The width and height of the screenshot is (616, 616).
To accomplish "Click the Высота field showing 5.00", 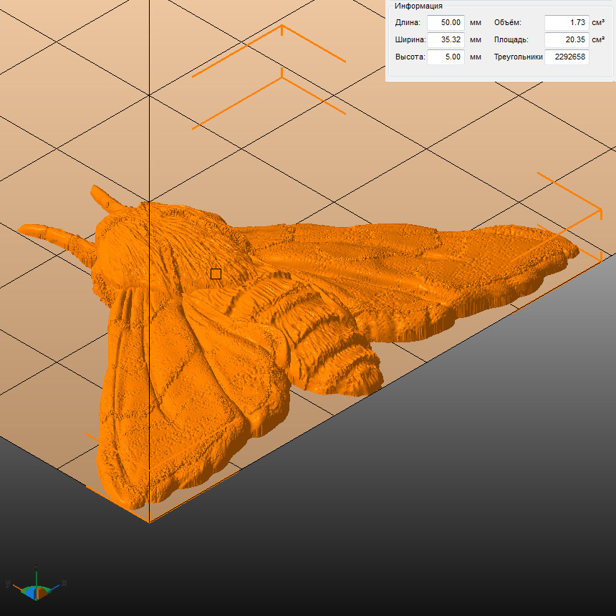I will click(446, 57).
